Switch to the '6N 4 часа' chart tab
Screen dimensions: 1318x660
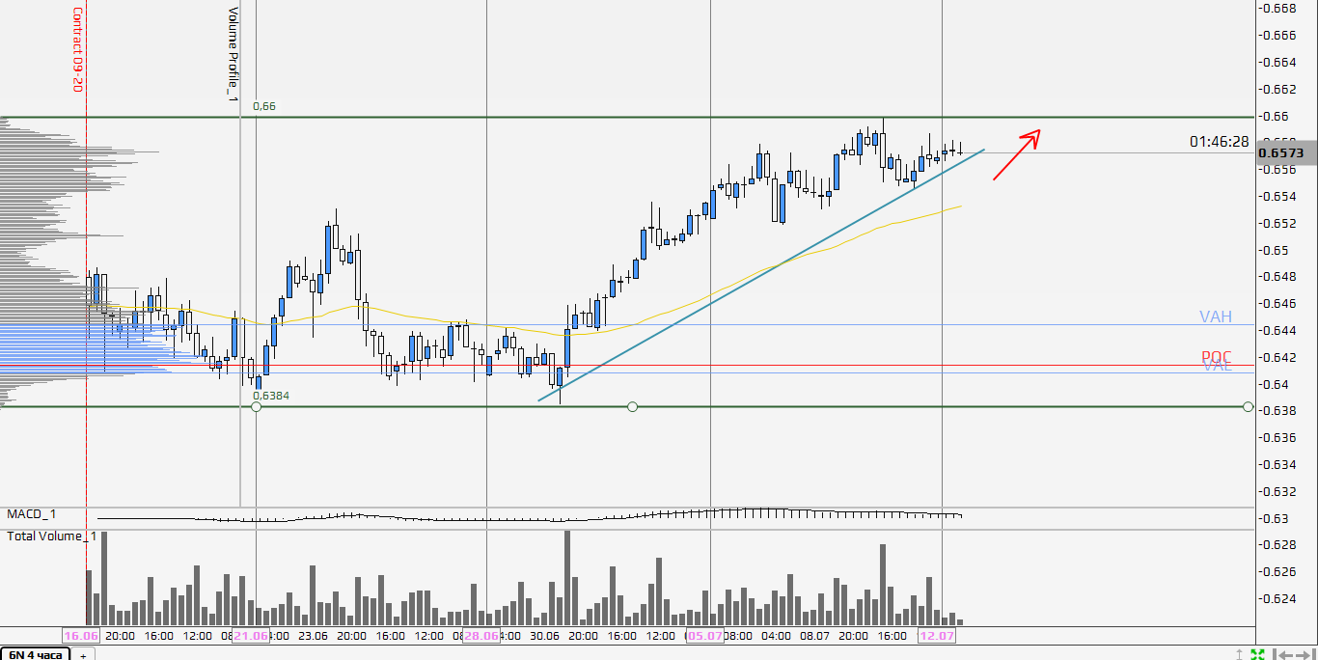pyautogui.click(x=36, y=655)
